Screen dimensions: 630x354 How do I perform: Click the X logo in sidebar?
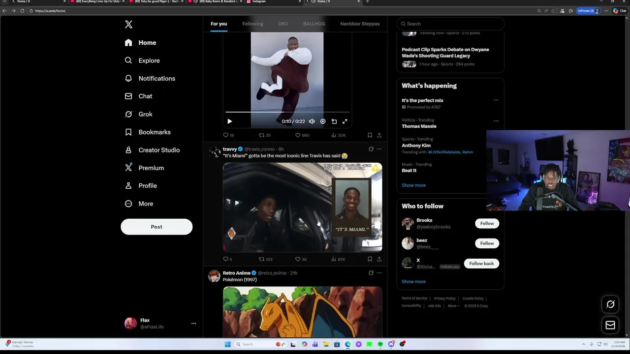click(x=128, y=24)
